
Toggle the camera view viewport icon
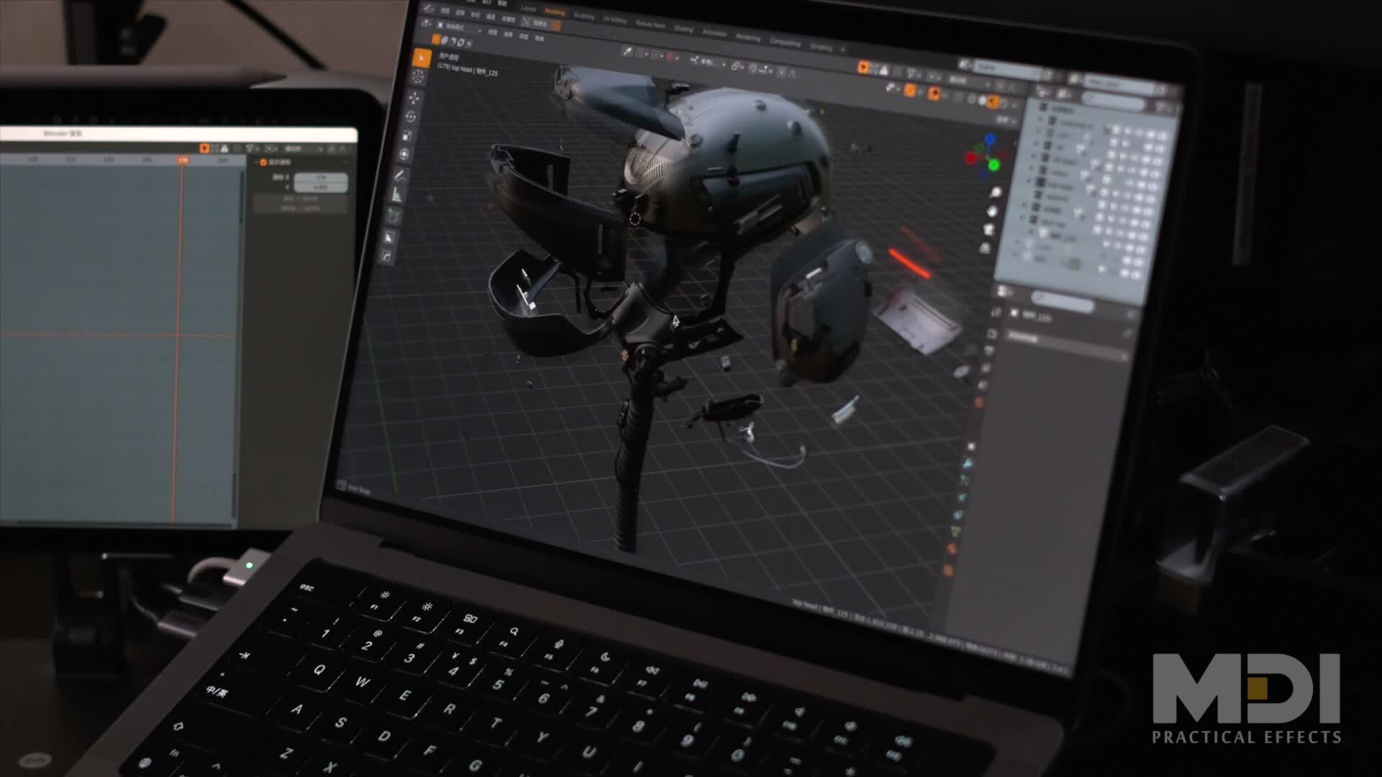tap(989, 230)
